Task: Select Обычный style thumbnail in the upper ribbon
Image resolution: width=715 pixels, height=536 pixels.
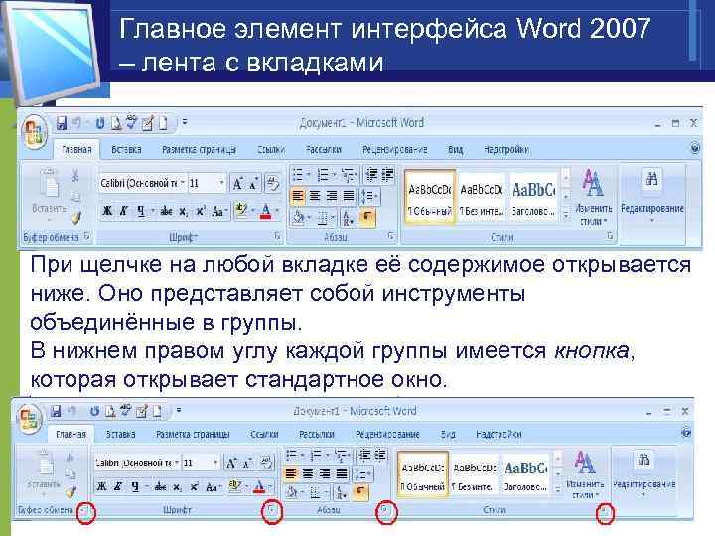Action: coord(430,198)
